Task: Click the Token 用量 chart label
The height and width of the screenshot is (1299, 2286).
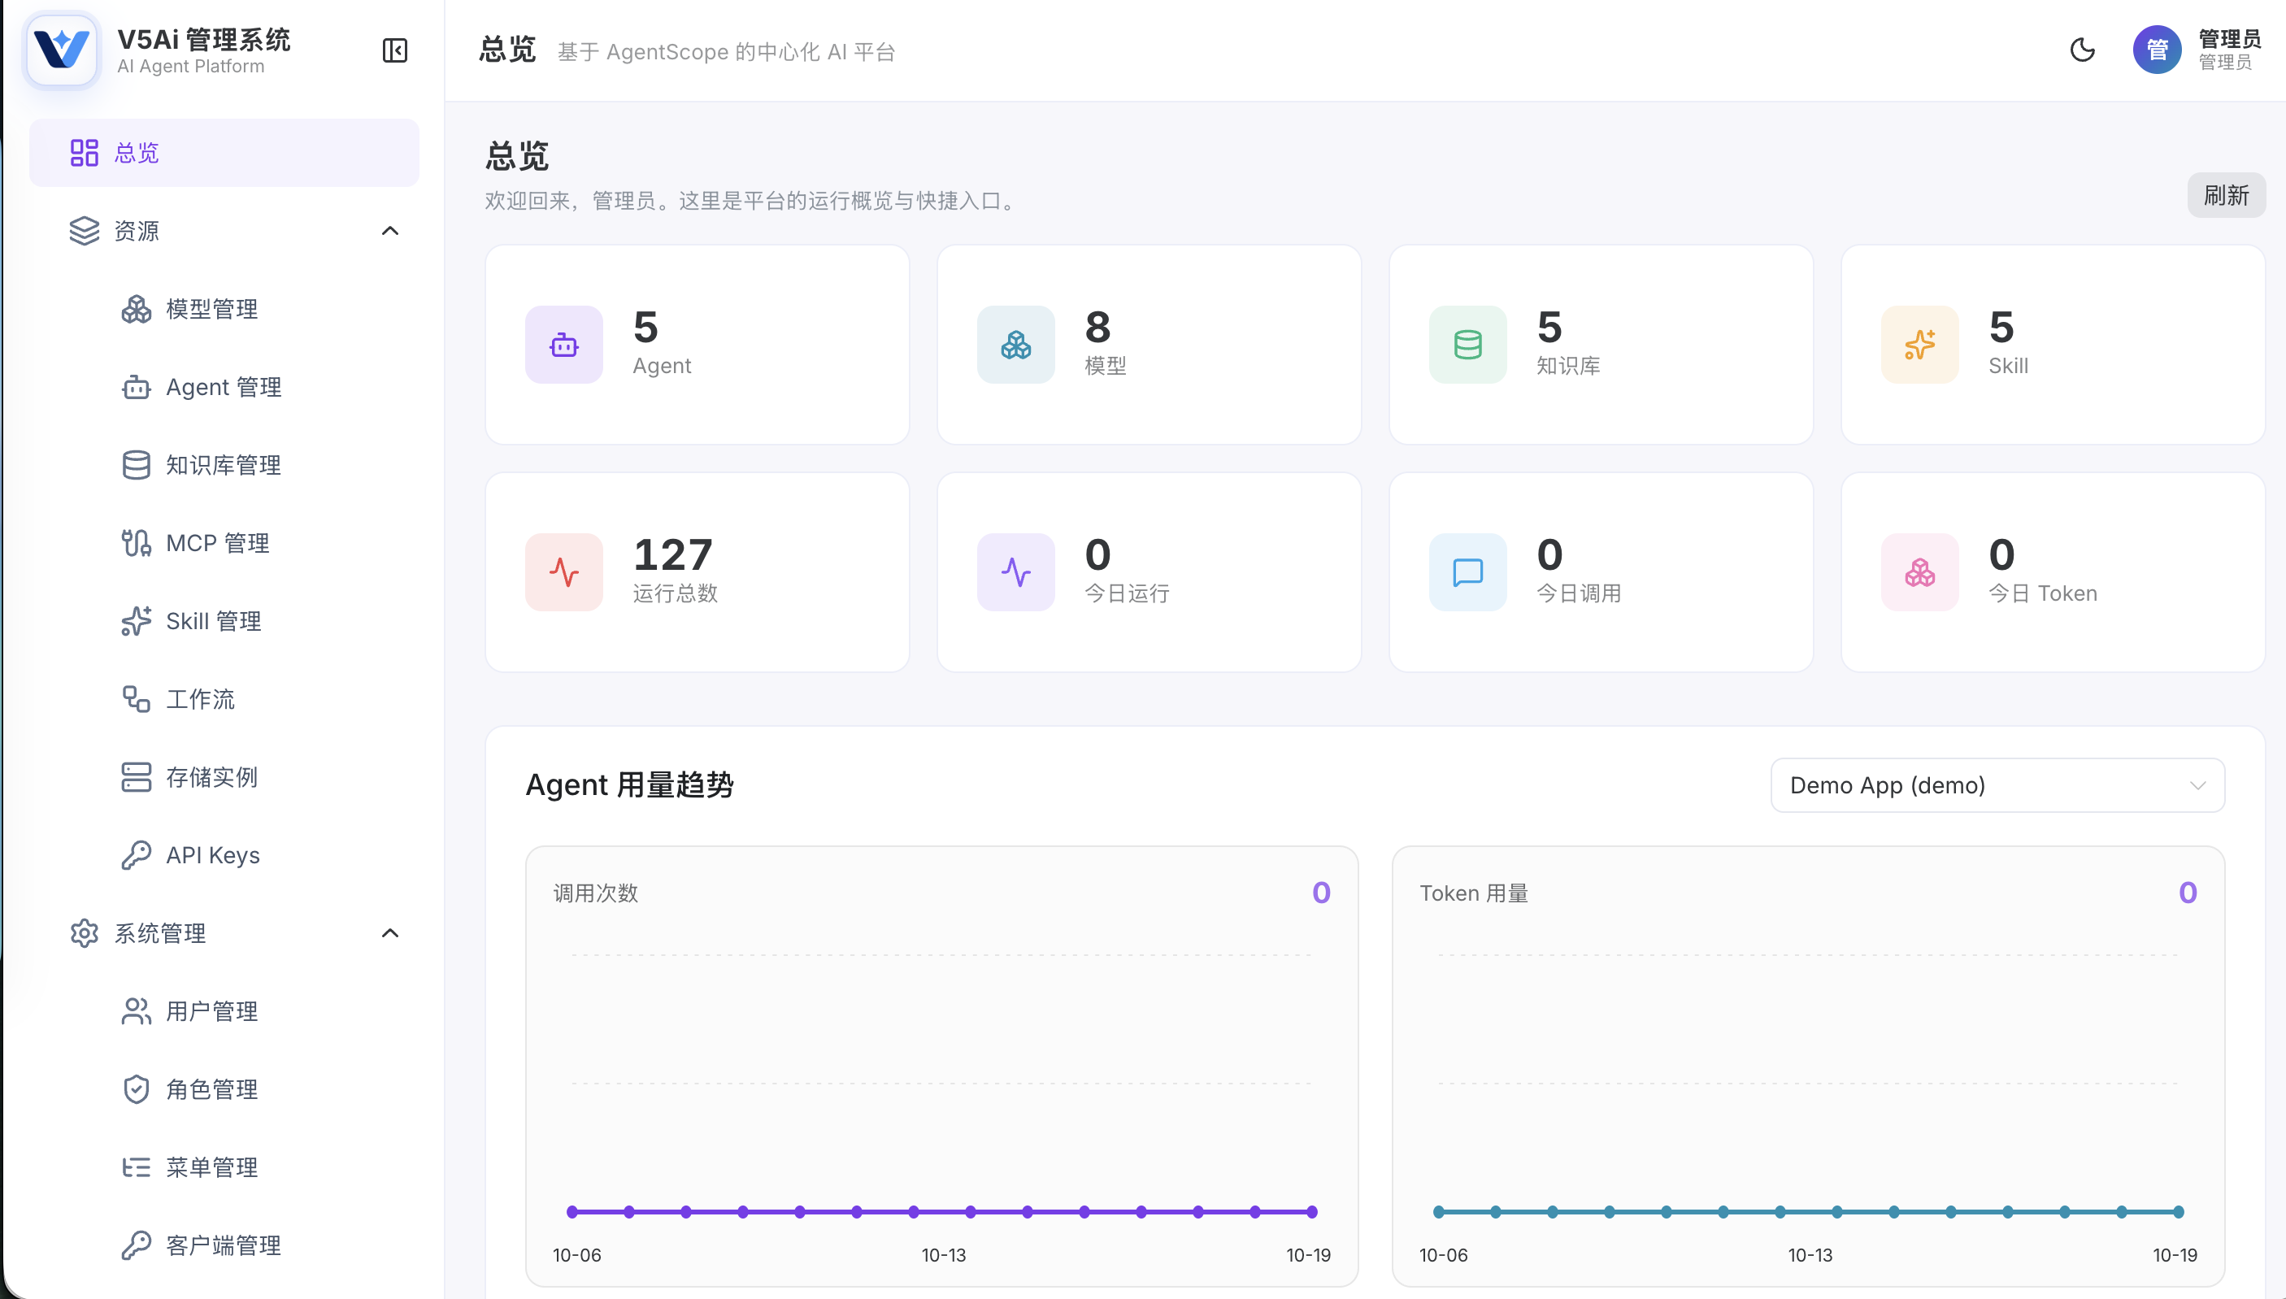Action: point(1473,893)
